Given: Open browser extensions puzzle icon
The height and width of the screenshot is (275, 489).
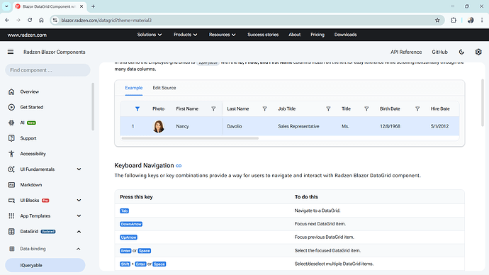Looking at the screenshot, I should [x=454, y=21].
